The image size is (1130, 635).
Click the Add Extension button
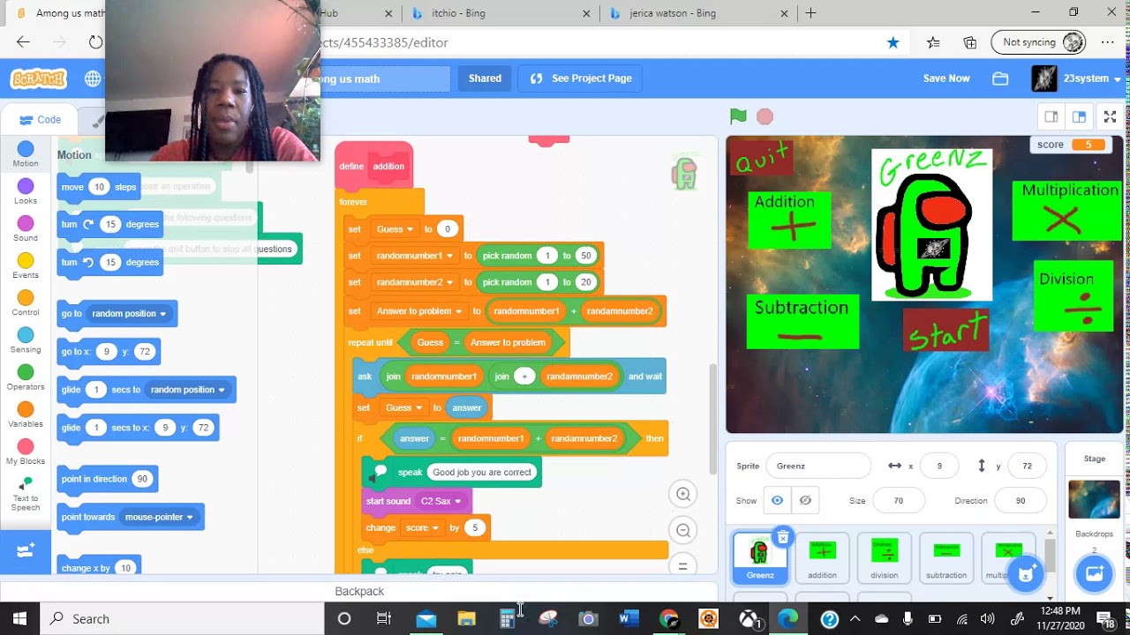pyautogui.click(x=26, y=551)
